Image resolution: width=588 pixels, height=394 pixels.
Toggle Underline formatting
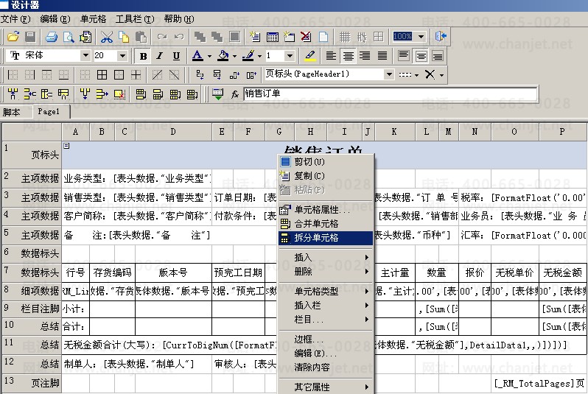click(x=176, y=56)
